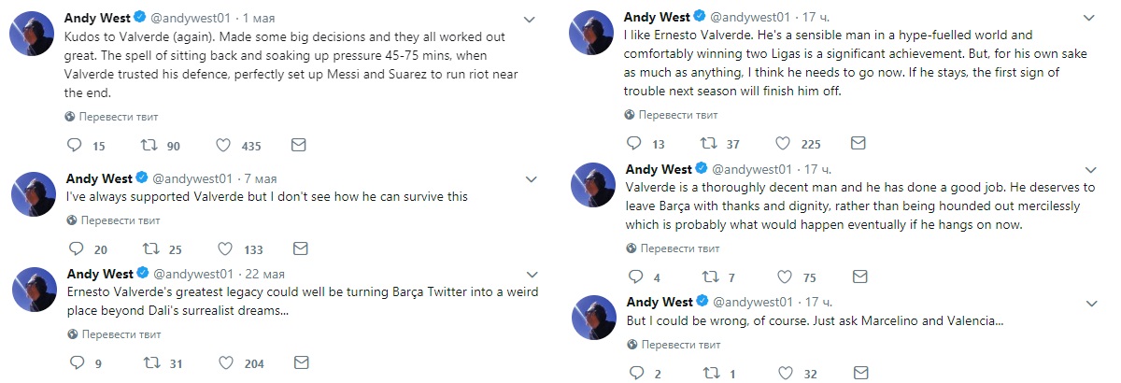The height and width of the screenshot is (383, 1121).
Task: Like the 'I like Ernesto Valverde' tweet
Action: [x=785, y=144]
